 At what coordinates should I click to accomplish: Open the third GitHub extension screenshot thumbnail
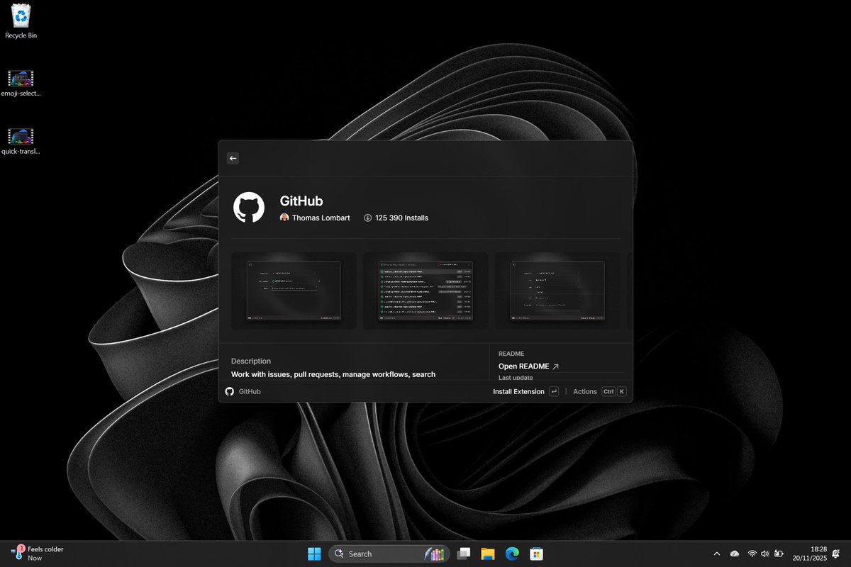point(557,291)
